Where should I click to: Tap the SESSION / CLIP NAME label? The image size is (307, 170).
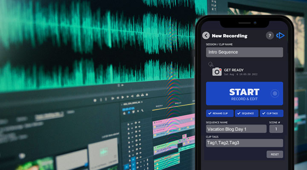pos(219,44)
